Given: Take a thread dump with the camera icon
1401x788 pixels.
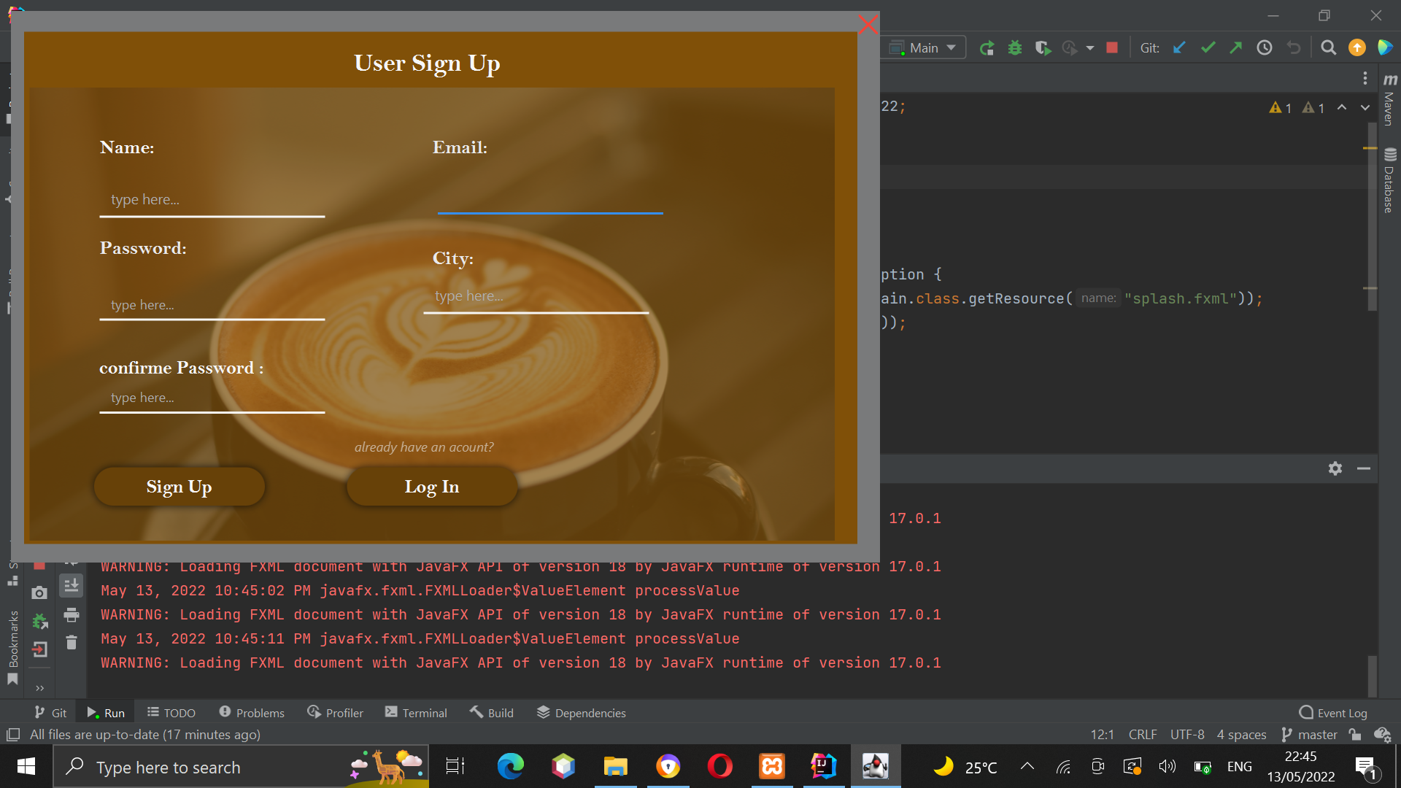Looking at the screenshot, I should point(39,592).
